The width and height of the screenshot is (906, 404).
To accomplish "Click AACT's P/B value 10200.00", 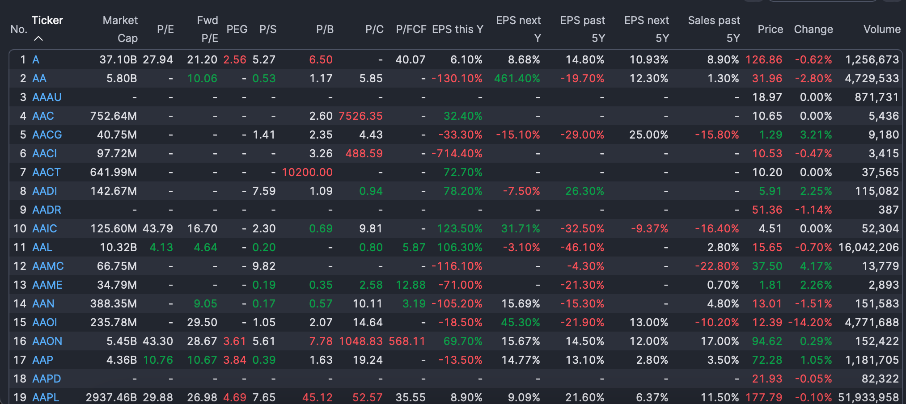I will click(x=307, y=172).
